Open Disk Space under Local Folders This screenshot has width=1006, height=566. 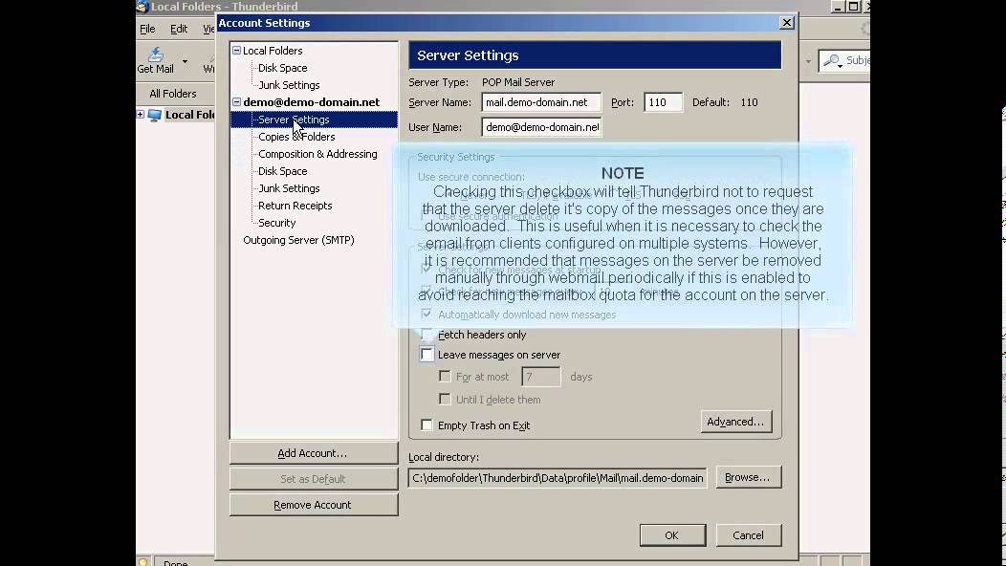pos(282,68)
